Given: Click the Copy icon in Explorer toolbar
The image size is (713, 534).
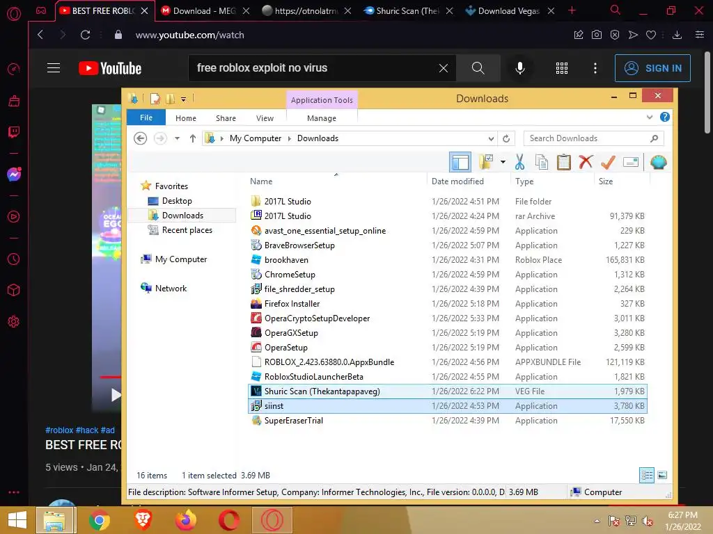Looking at the screenshot, I should (x=541, y=162).
